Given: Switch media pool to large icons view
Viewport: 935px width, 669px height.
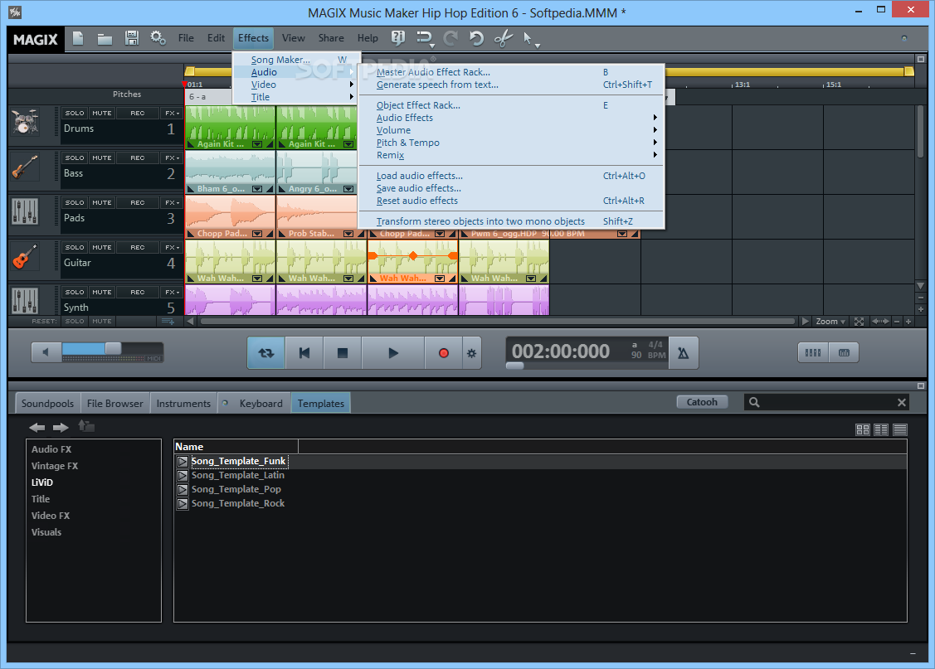Looking at the screenshot, I should [x=862, y=429].
